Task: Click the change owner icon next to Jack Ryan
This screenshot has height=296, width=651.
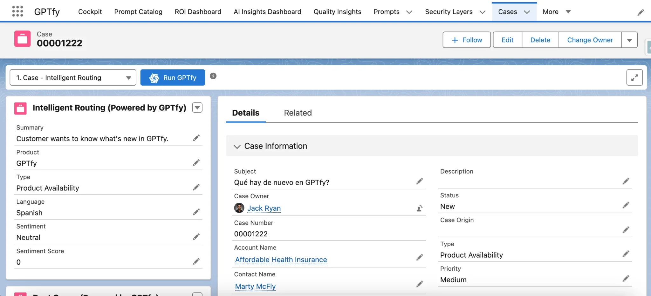Action: pyautogui.click(x=420, y=208)
